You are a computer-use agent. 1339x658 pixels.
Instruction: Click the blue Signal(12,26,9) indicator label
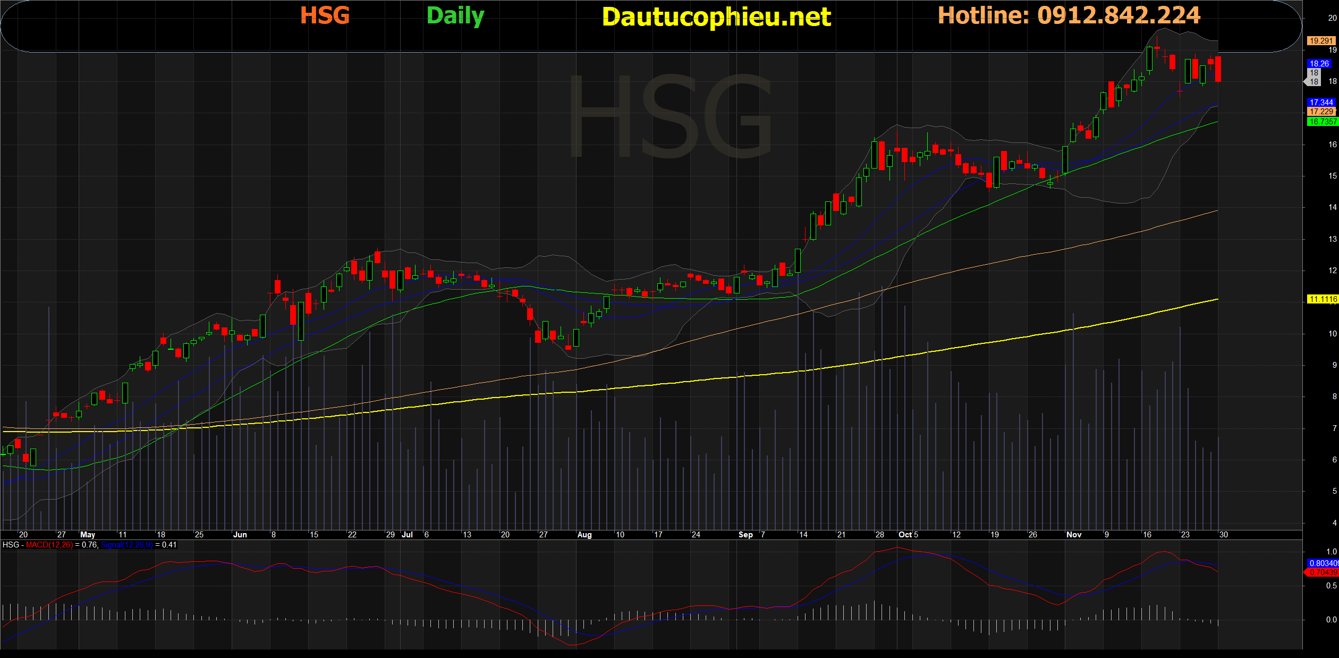(x=127, y=545)
